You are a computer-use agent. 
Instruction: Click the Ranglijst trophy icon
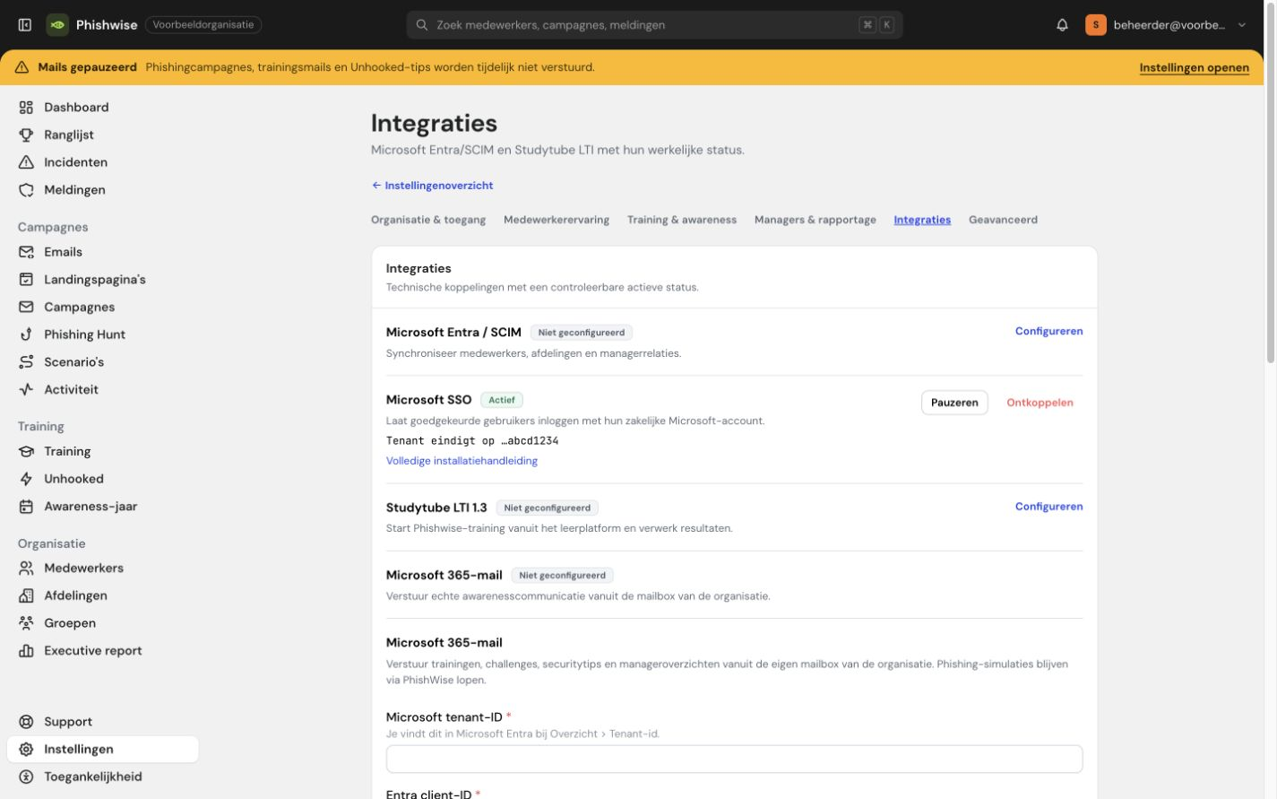26,135
